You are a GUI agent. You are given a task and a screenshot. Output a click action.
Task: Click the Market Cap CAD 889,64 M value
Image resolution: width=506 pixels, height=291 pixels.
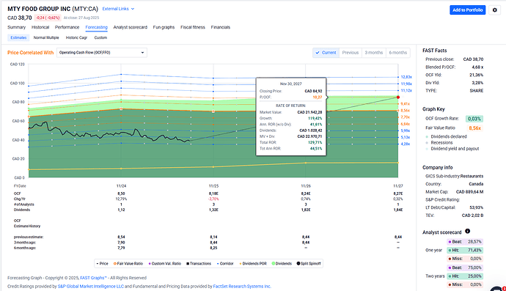(x=469, y=192)
